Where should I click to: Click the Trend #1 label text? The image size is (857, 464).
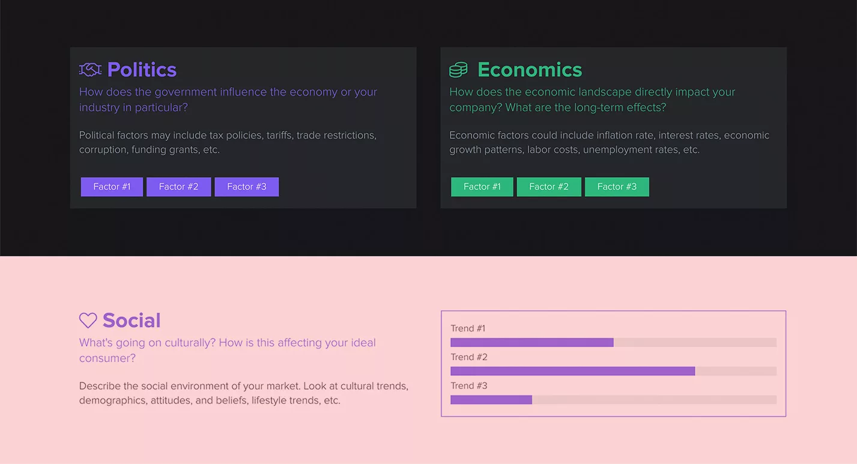point(467,328)
